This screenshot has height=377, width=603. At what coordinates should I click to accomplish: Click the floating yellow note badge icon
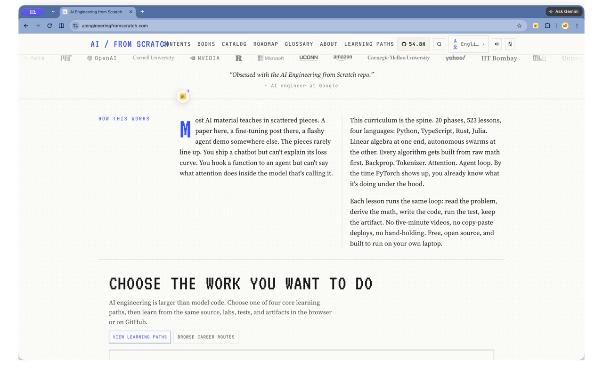[183, 97]
